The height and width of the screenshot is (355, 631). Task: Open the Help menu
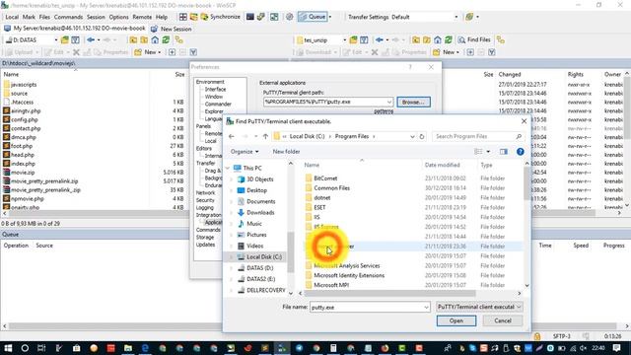tap(162, 17)
